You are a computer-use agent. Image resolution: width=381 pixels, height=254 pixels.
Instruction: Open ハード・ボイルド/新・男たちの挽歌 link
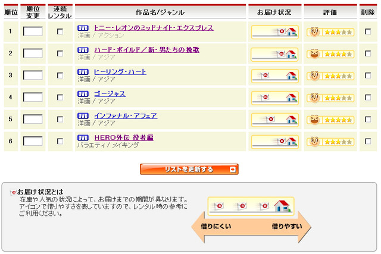click(147, 50)
